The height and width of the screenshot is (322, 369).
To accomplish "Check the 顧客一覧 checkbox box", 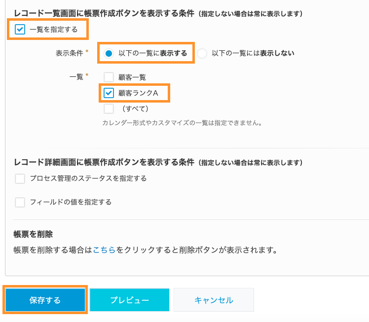I will [109, 77].
